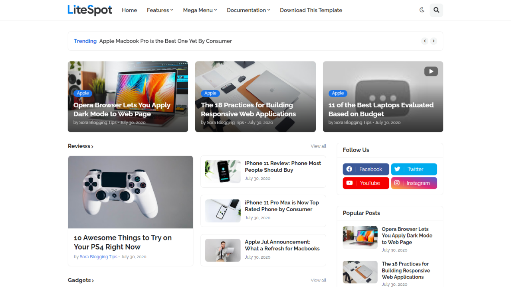Click the Trending label
The height and width of the screenshot is (287, 511).
tap(85, 41)
